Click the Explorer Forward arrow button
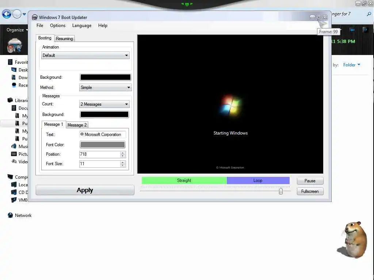The width and height of the screenshot is (374, 280). 17,14
